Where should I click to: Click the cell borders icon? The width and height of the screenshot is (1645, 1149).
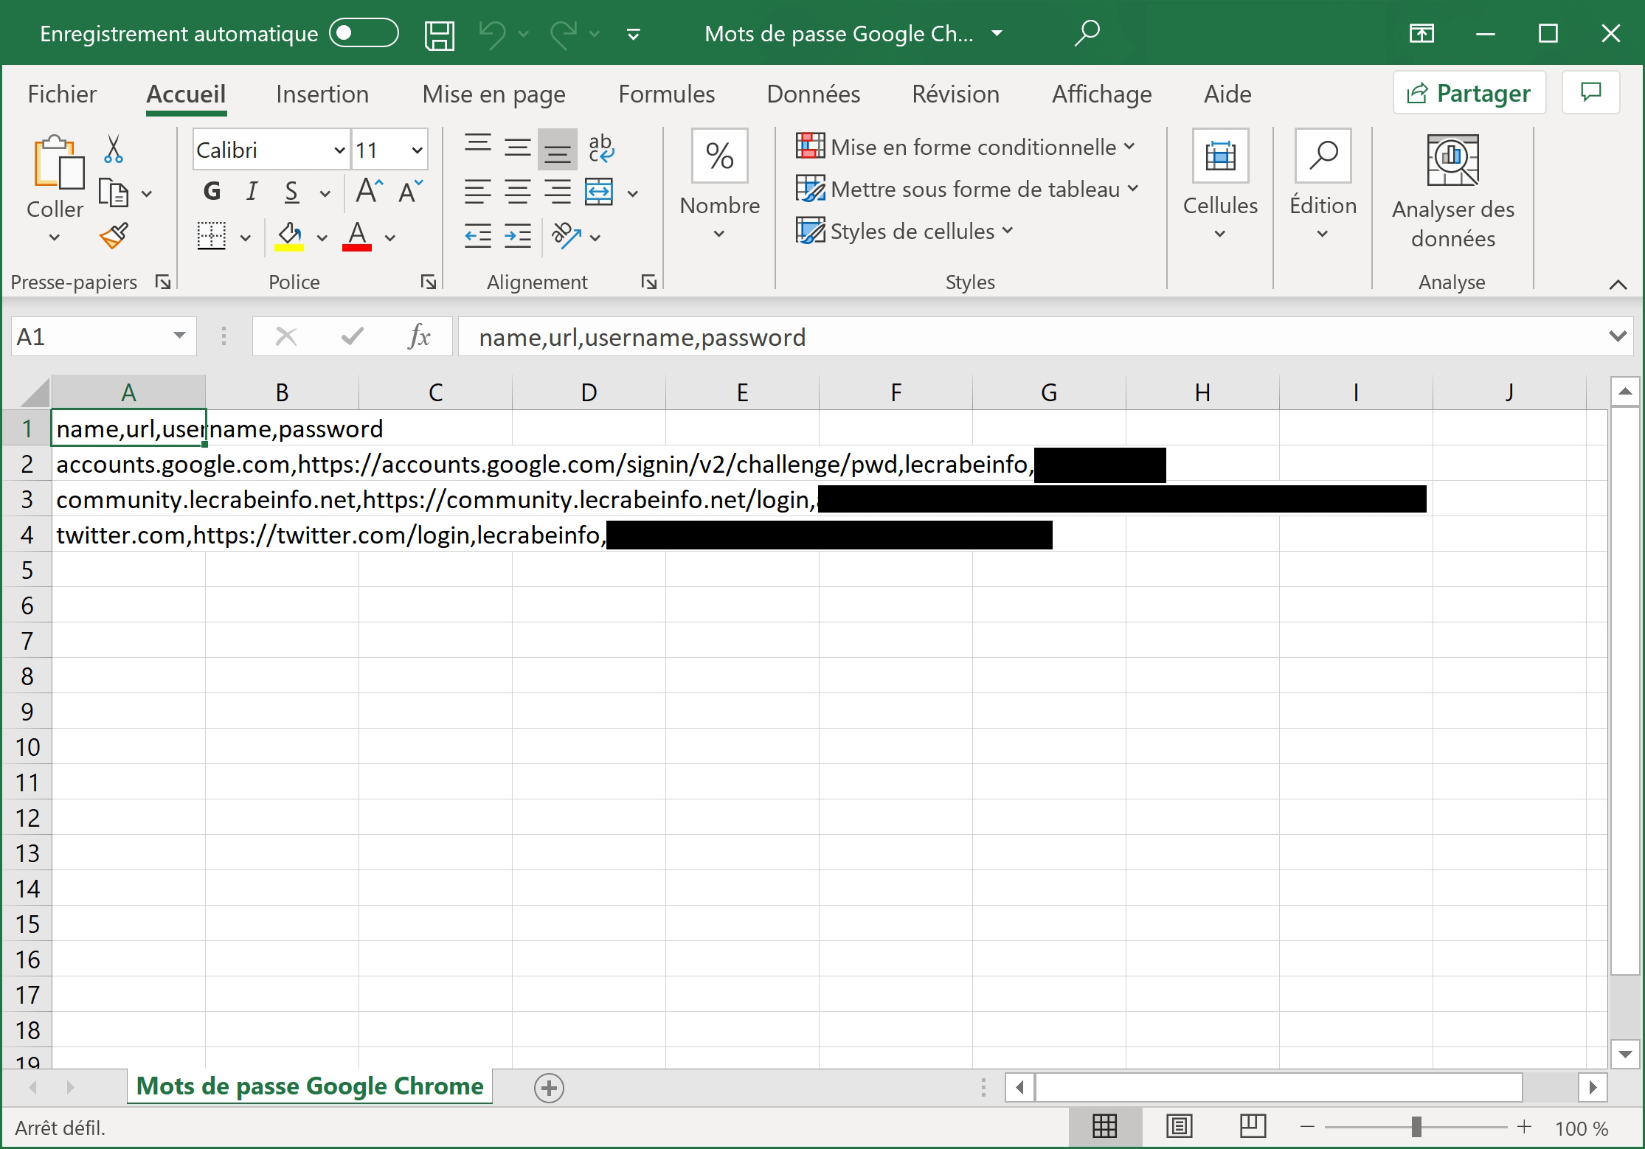point(212,237)
